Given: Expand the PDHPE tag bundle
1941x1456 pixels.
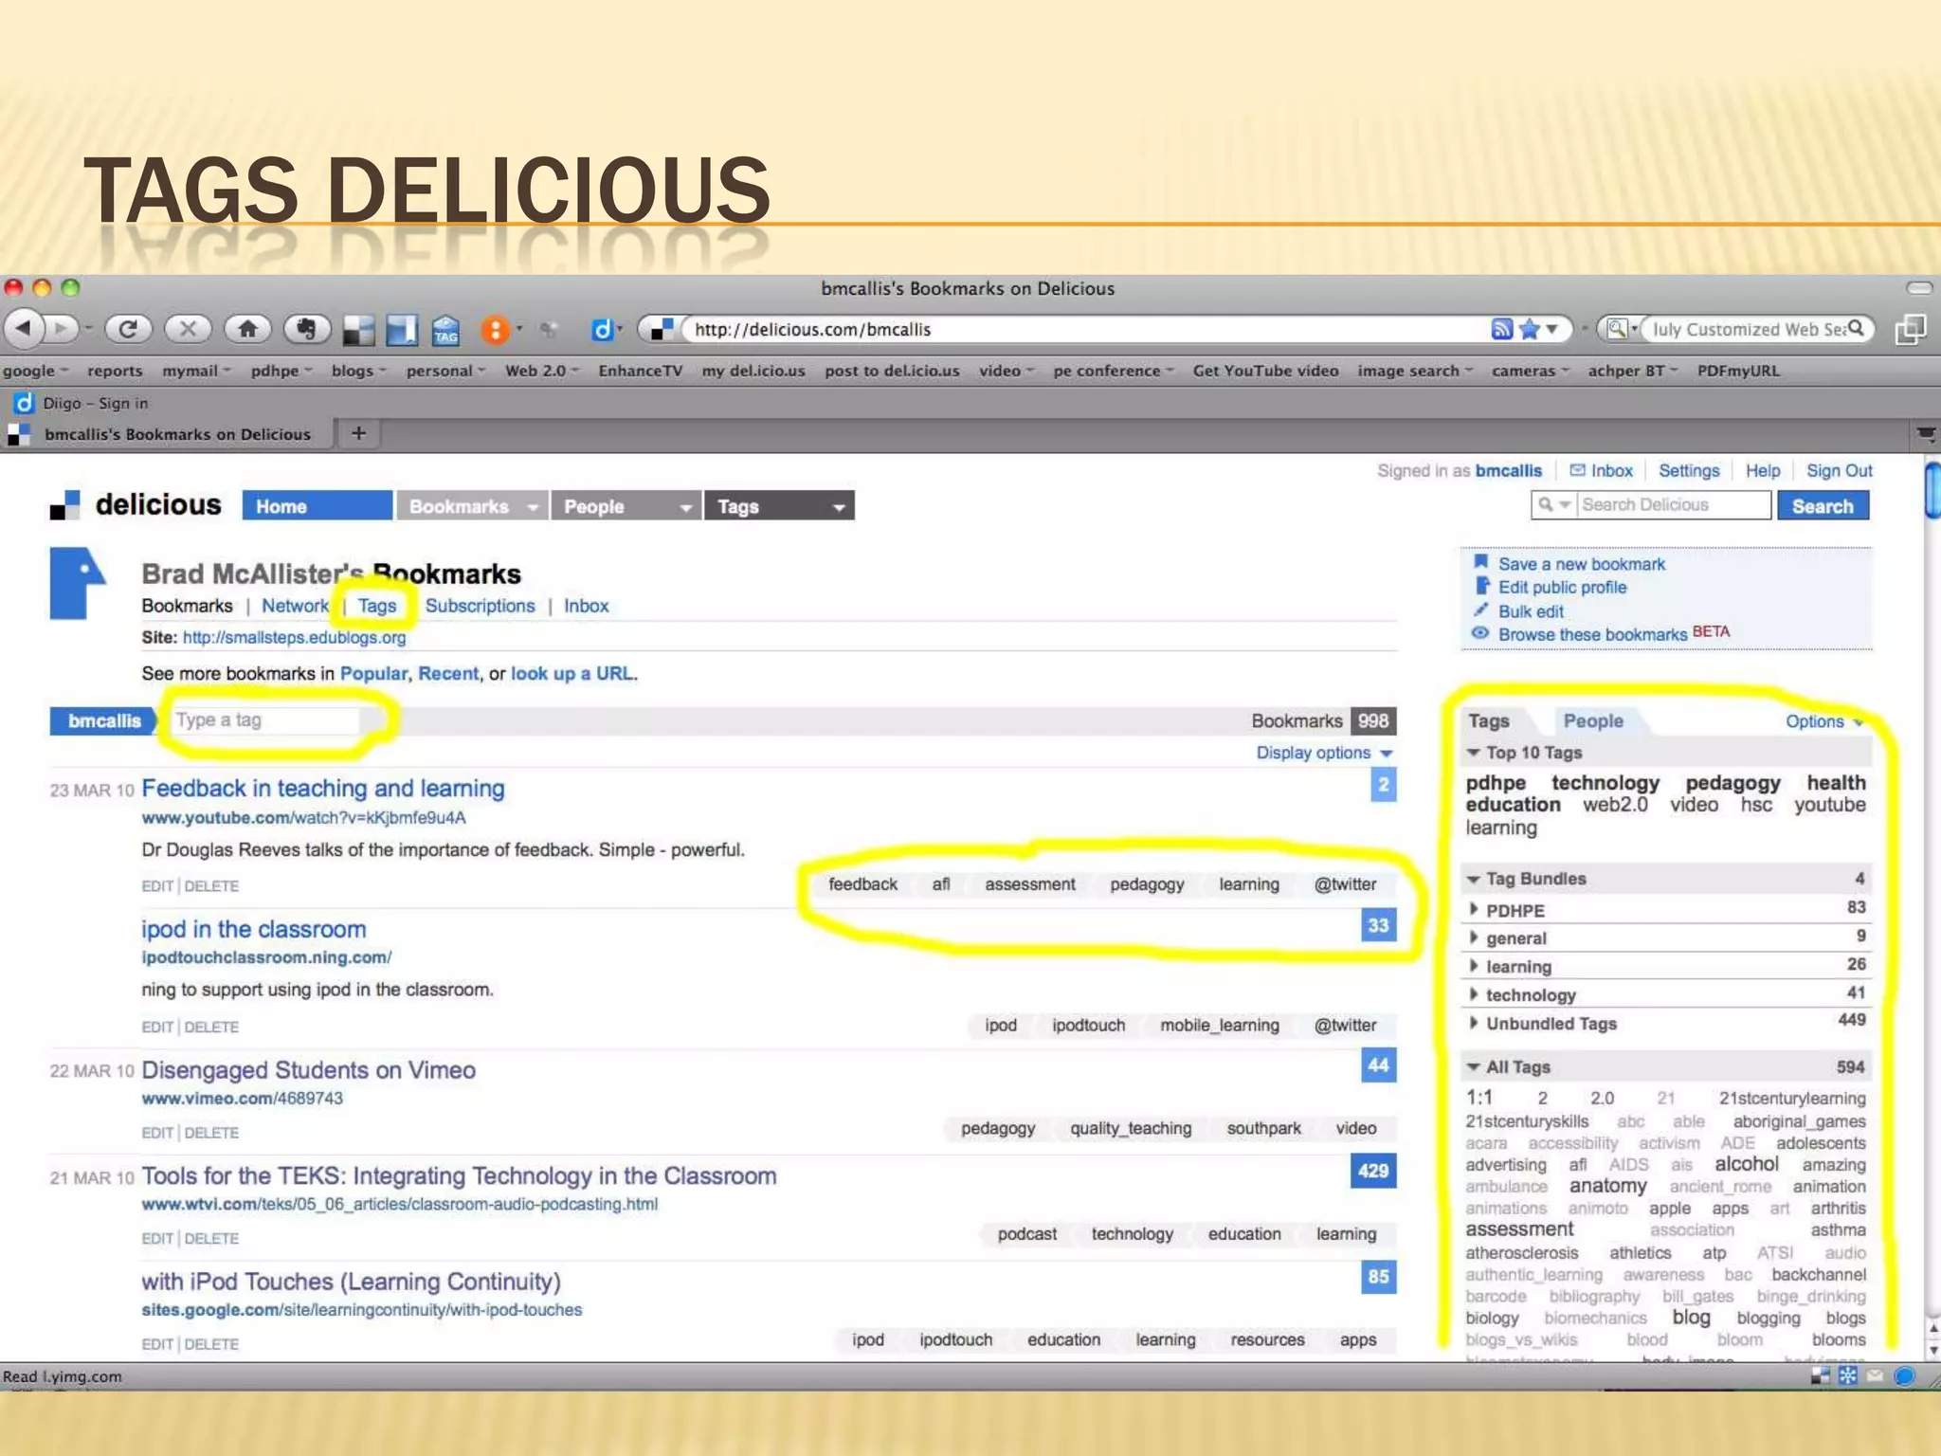Looking at the screenshot, I should (1473, 910).
